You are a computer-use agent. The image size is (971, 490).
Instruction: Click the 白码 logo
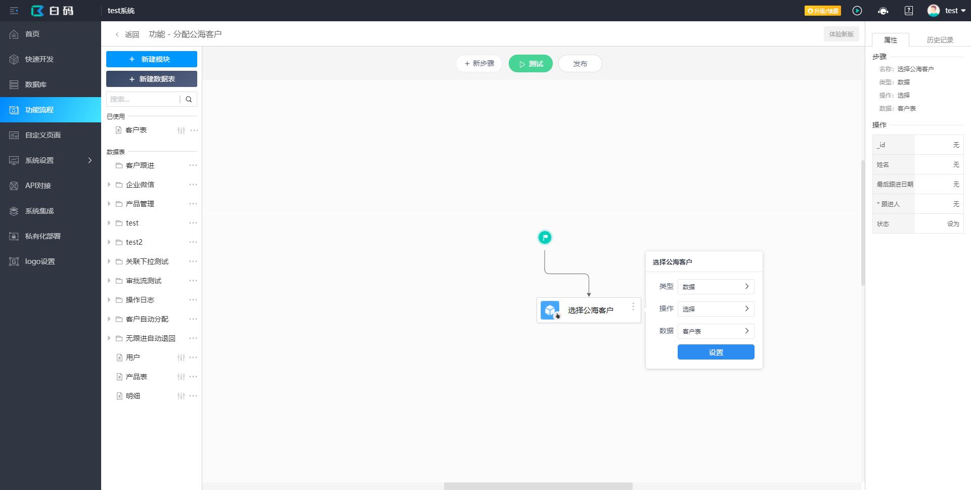click(52, 11)
